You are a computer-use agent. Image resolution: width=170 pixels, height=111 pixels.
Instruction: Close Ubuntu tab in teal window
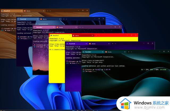tap(125, 52)
